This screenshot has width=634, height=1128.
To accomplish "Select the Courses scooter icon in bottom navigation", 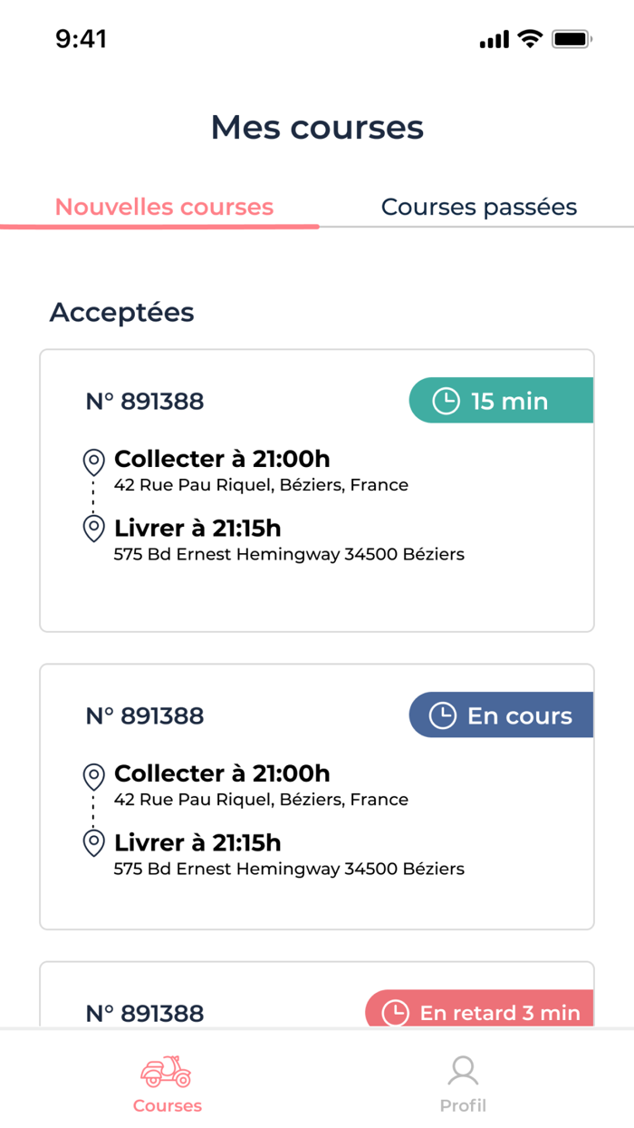I will [167, 1072].
